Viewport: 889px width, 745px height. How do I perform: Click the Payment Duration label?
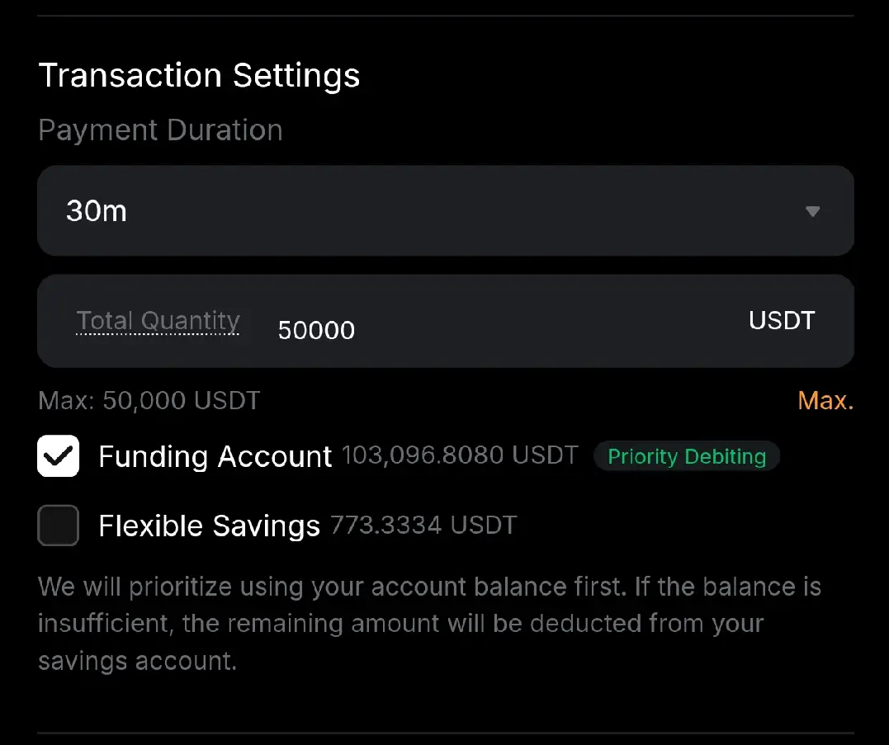(160, 130)
